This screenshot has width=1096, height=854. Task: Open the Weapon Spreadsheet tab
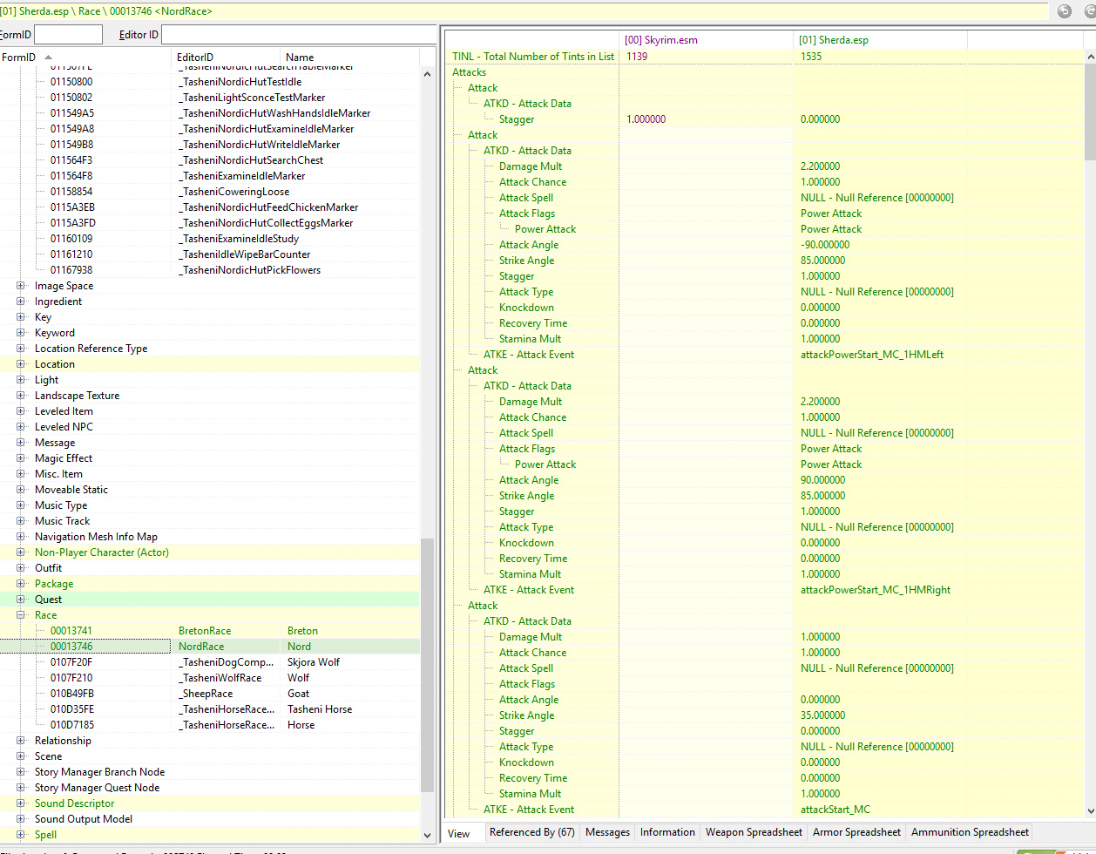(754, 832)
